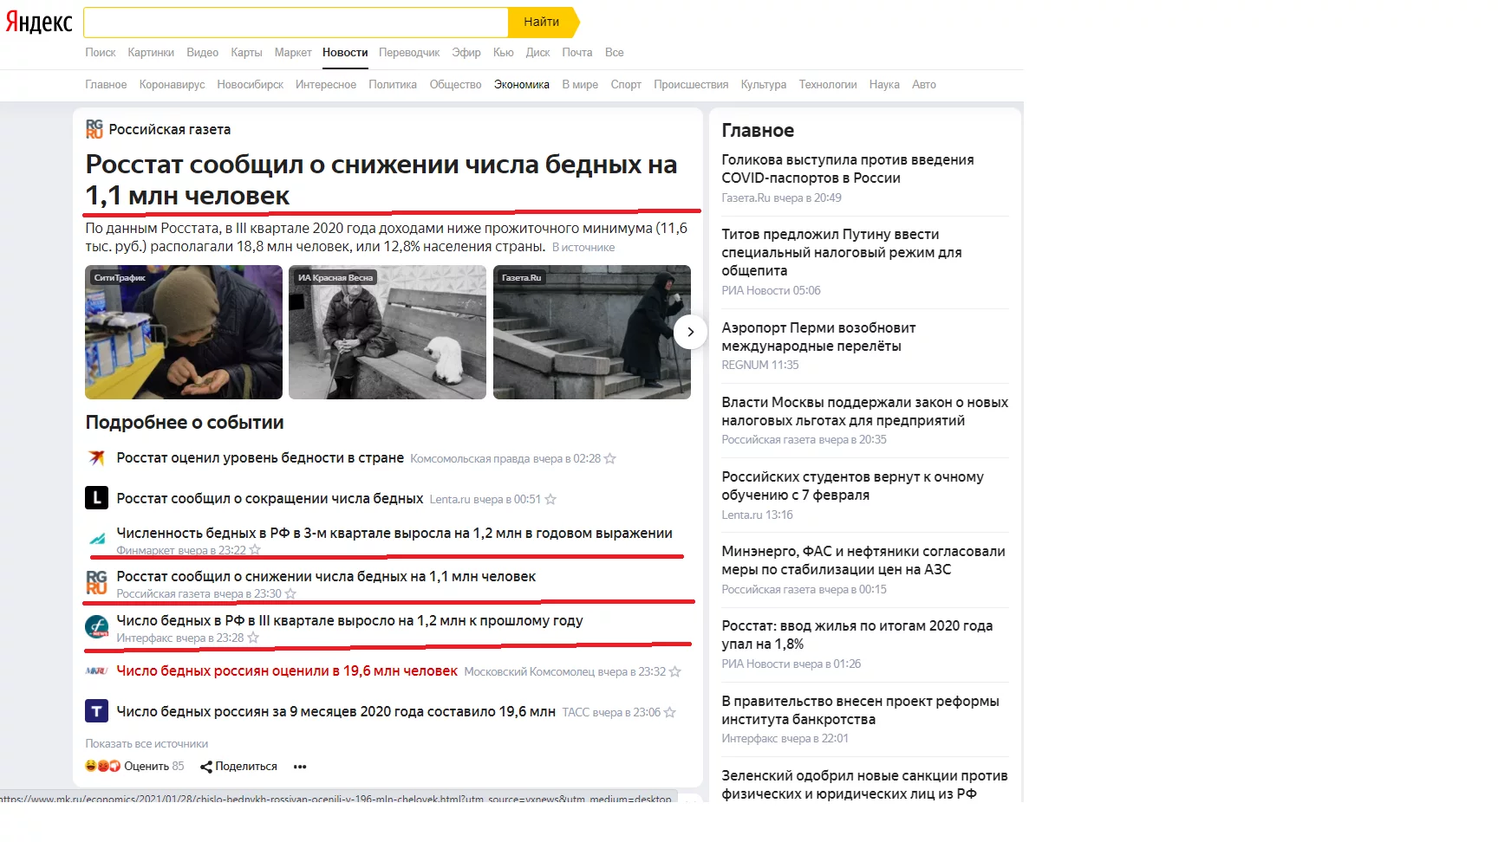Go to the Главное news category
The height and width of the screenshot is (842, 1498).
106,84
